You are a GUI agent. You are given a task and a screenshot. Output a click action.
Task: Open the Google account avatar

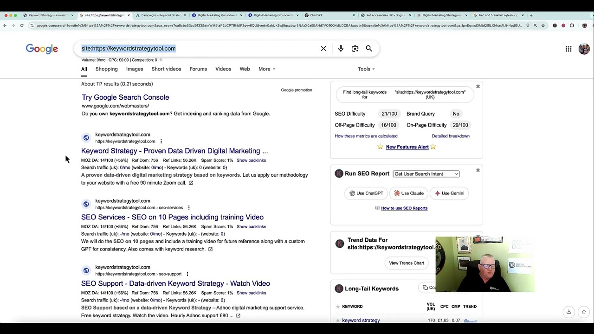(584, 49)
